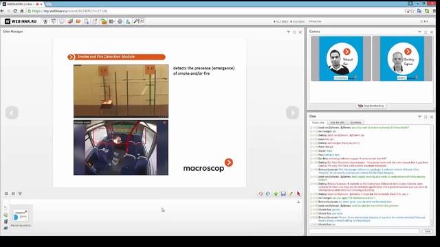Click the red pointer arrow tool under slide
Image resolution: width=440 pixels, height=247 pixels.
[x=298, y=193]
